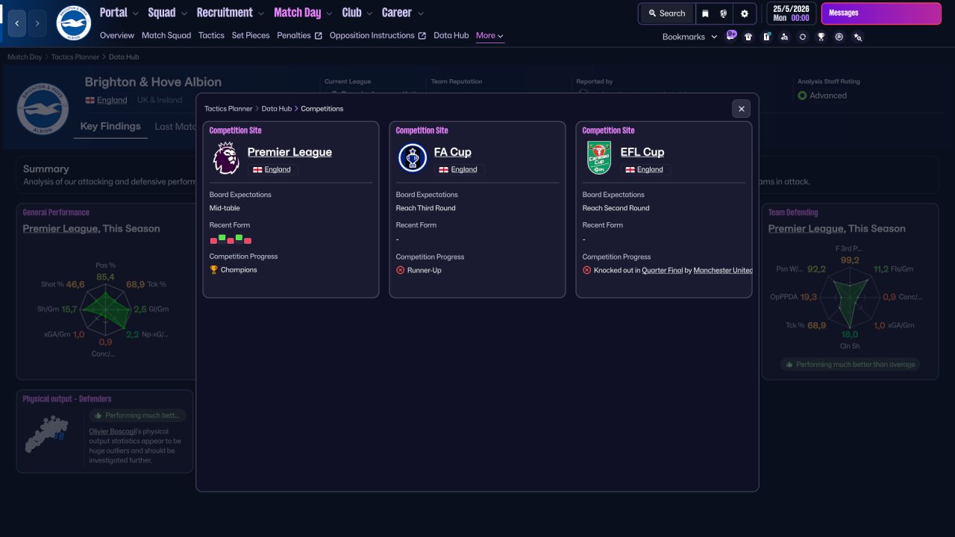Close the Competitions popup
This screenshot has width=955, height=537.
741,109
